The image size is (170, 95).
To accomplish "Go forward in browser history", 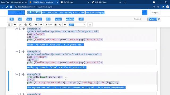I will (2, 7).
